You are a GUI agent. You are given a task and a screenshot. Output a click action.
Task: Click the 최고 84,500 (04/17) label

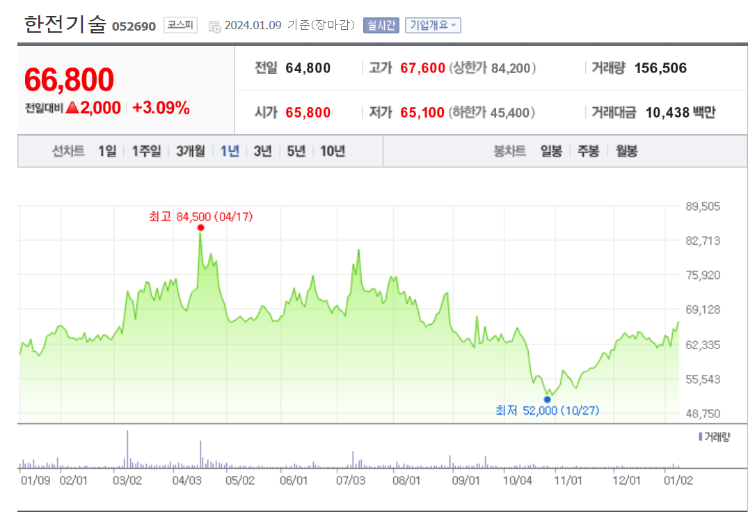point(201,217)
